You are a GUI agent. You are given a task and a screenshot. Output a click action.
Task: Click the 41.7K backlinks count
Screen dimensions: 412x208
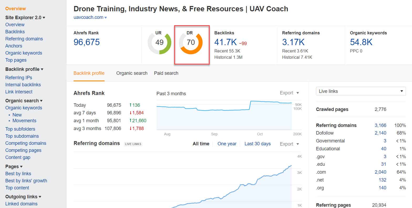tap(225, 42)
